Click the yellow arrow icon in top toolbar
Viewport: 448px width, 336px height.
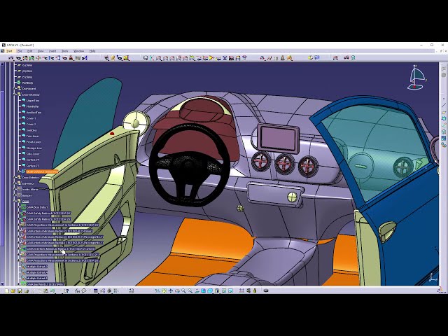[x=211, y=58]
